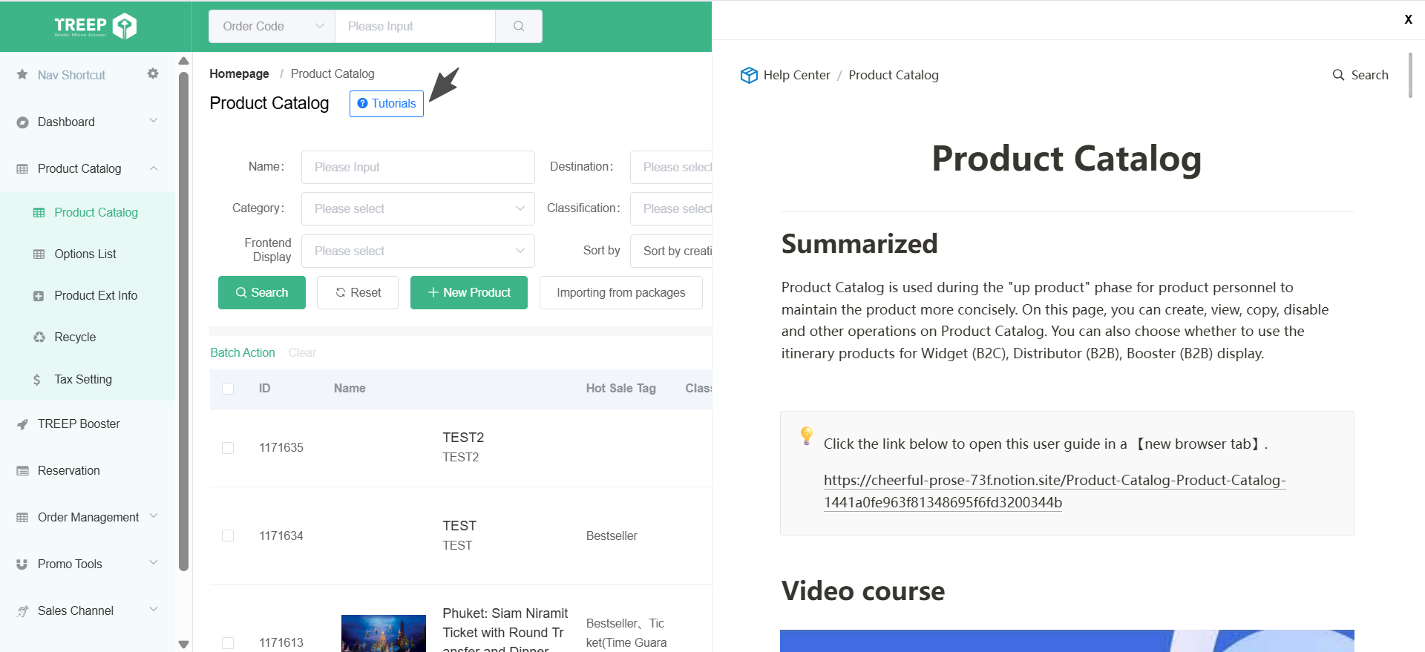The width and height of the screenshot is (1425, 652).
Task: Collapse the Product Catalog menu chevron
Action: click(154, 168)
